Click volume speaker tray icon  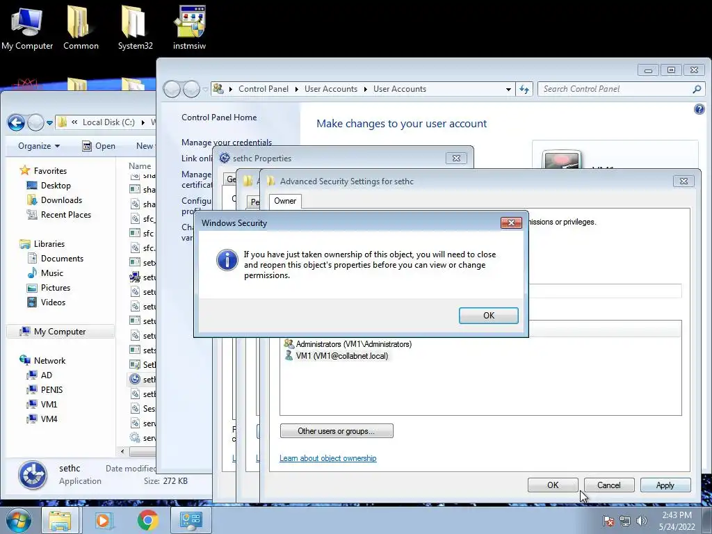pyautogui.click(x=642, y=521)
